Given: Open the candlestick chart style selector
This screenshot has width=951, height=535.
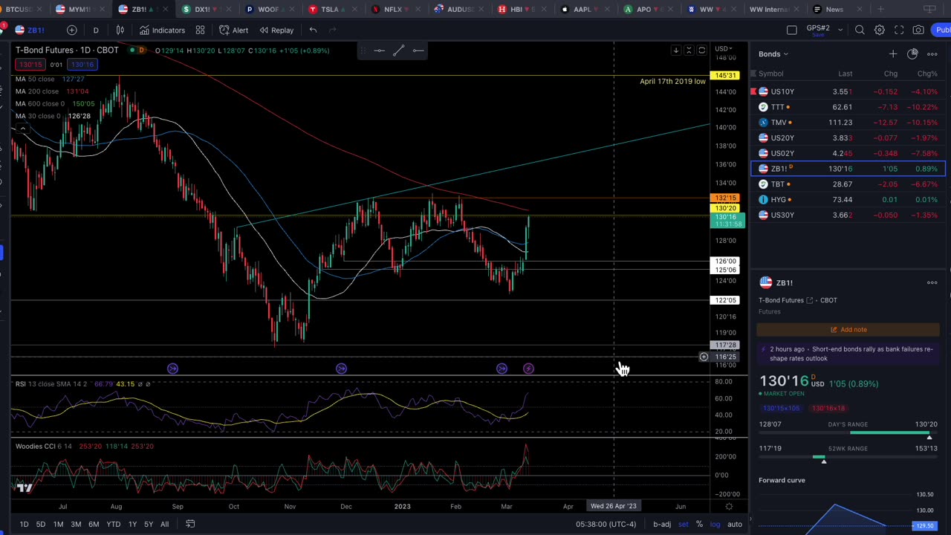Looking at the screenshot, I should point(120,30).
